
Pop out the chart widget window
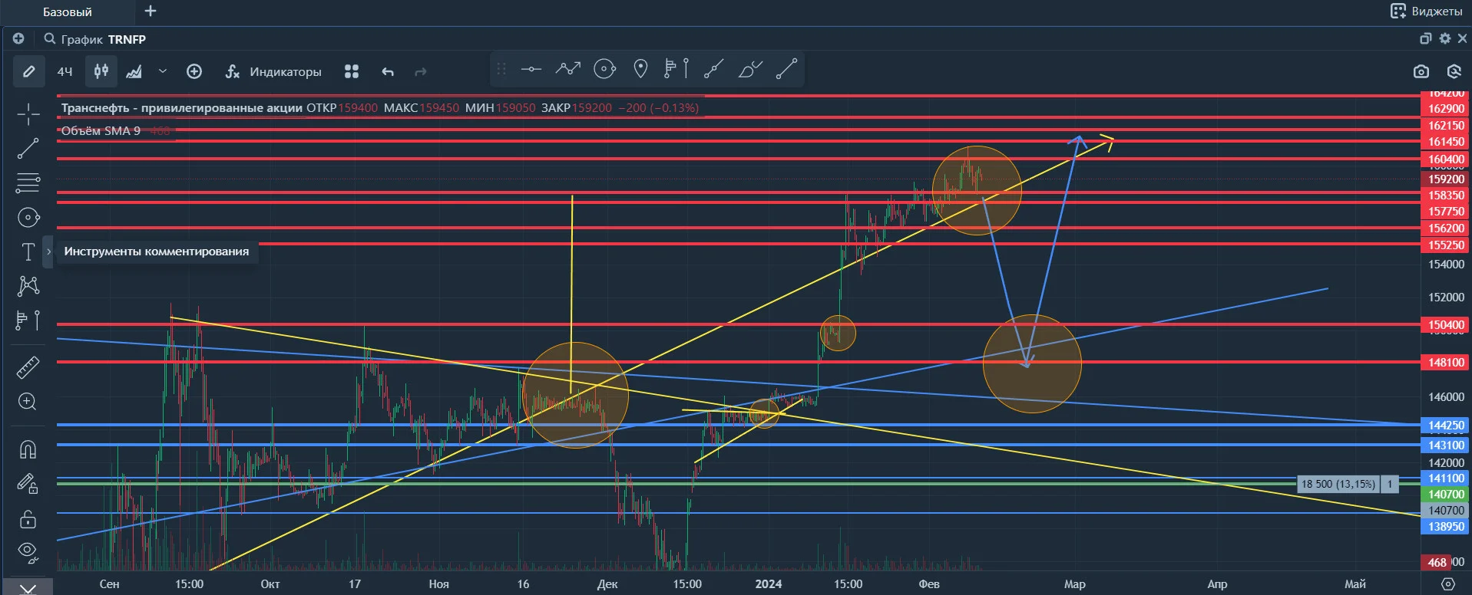(x=1426, y=38)
